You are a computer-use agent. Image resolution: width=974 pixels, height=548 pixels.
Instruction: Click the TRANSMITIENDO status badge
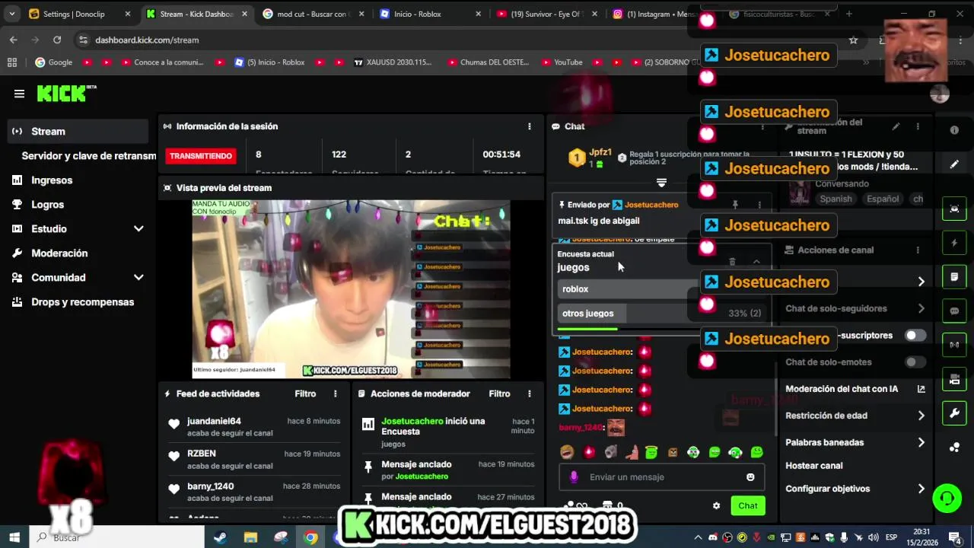pyautogui.click(x=201, y=156)
